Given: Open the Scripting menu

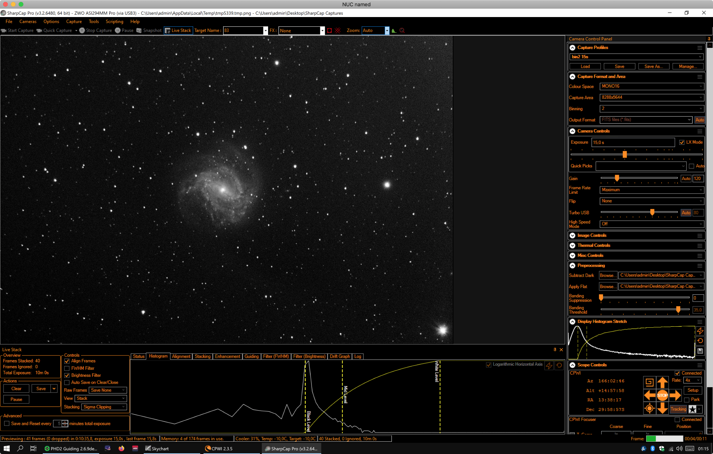Looking at the screenshot, I should pos(114,22).
